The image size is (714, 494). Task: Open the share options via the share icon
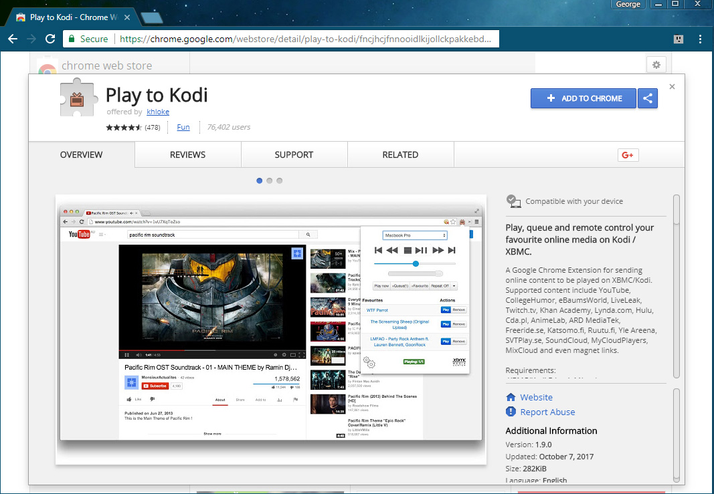(647, 98)
